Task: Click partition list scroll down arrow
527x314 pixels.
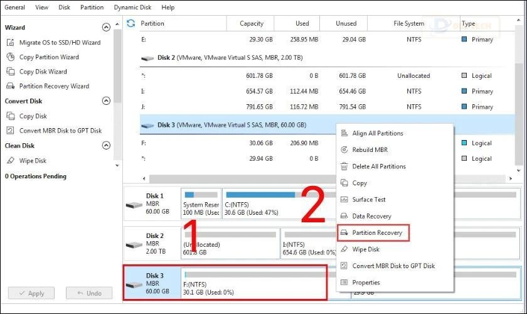Action: click(518, 171)
